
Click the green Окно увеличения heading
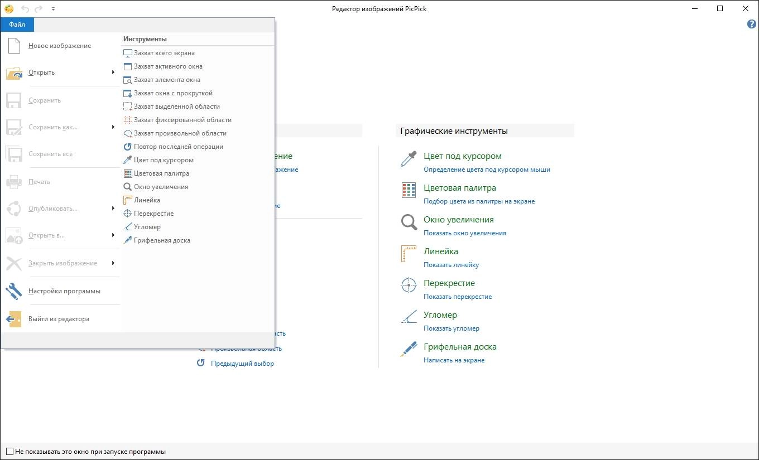click(x=459, y=220)
